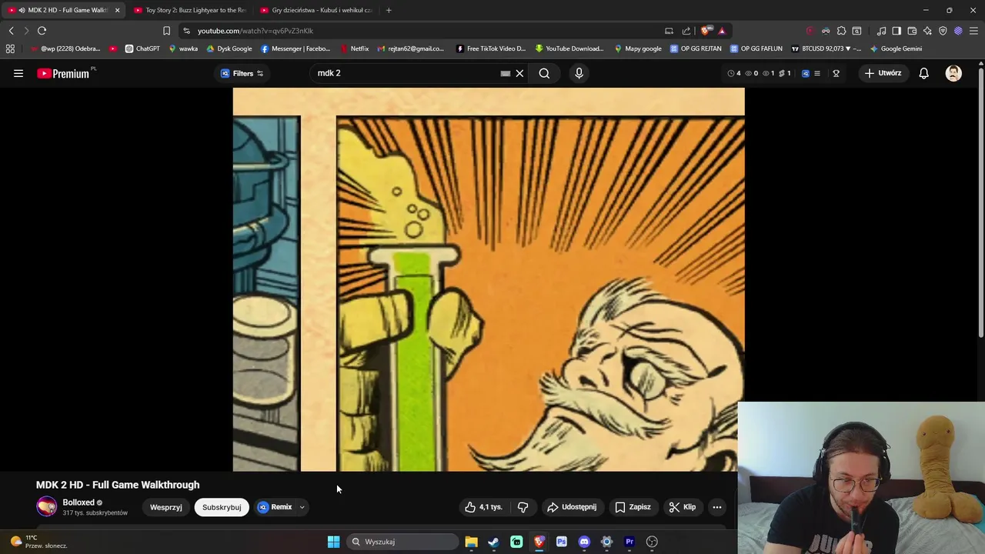Open site settings icon in address bar
Viewport: 985px width, 554px height.
186,31
